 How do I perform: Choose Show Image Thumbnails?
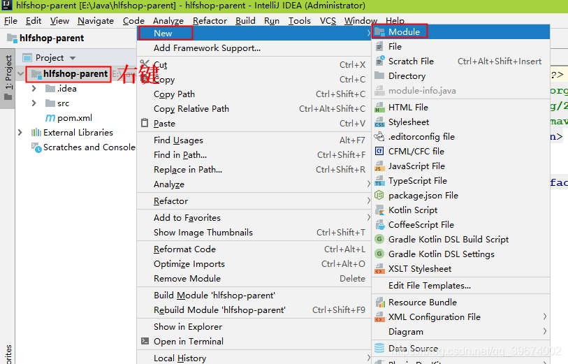(254, 233)
